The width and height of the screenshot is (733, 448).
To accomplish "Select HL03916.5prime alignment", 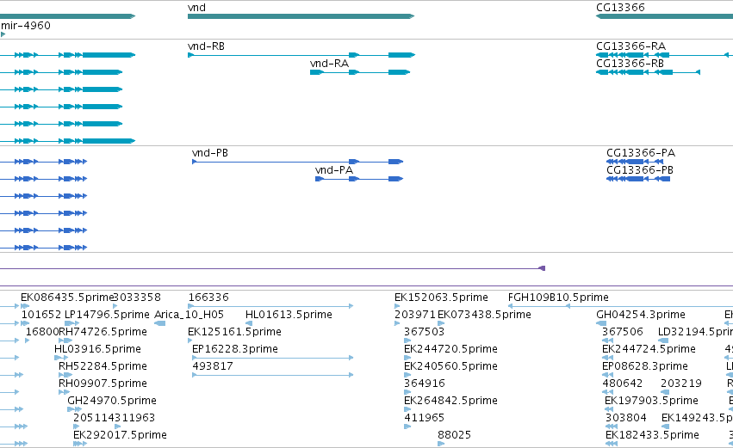I will [x=61, y=358].
